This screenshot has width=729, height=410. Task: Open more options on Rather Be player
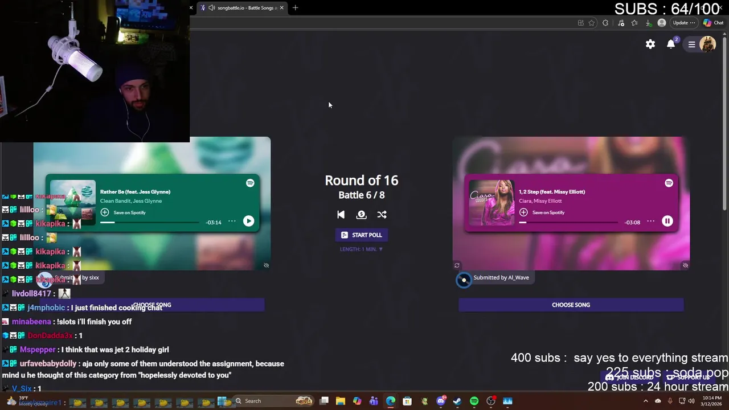[232, 222]
